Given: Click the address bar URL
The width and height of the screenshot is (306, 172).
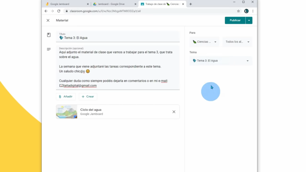Looking at the screenshot, I should (x=105, y=11).
